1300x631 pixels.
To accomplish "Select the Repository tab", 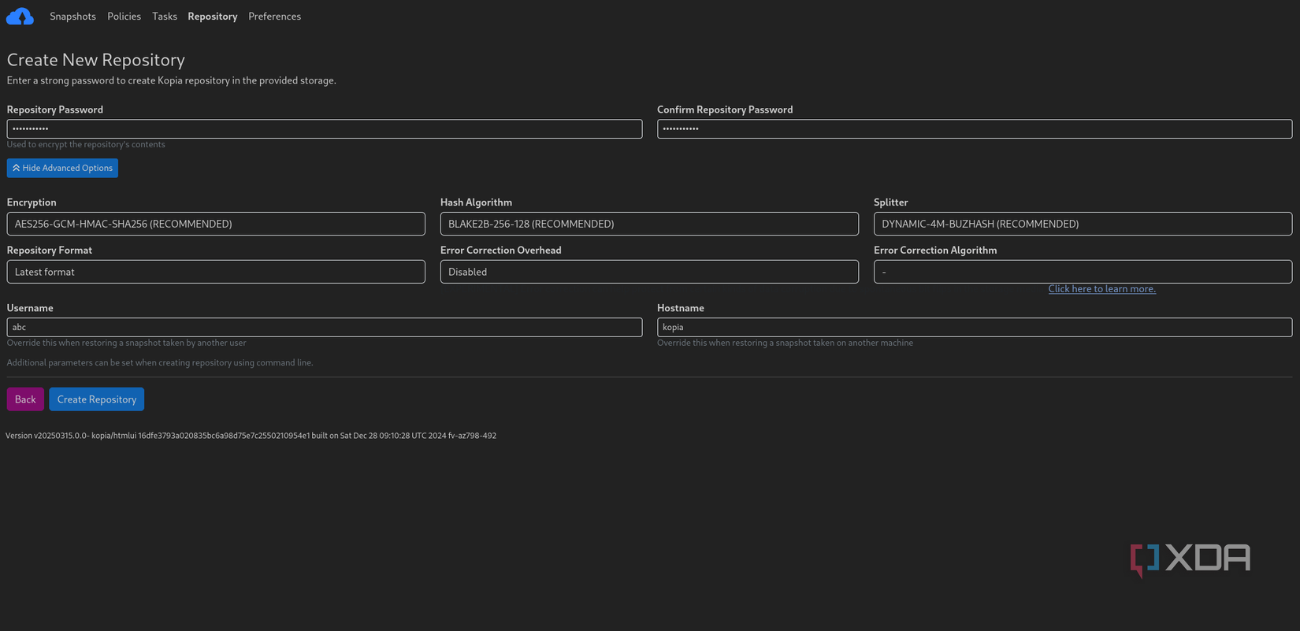I will (212, 17).
